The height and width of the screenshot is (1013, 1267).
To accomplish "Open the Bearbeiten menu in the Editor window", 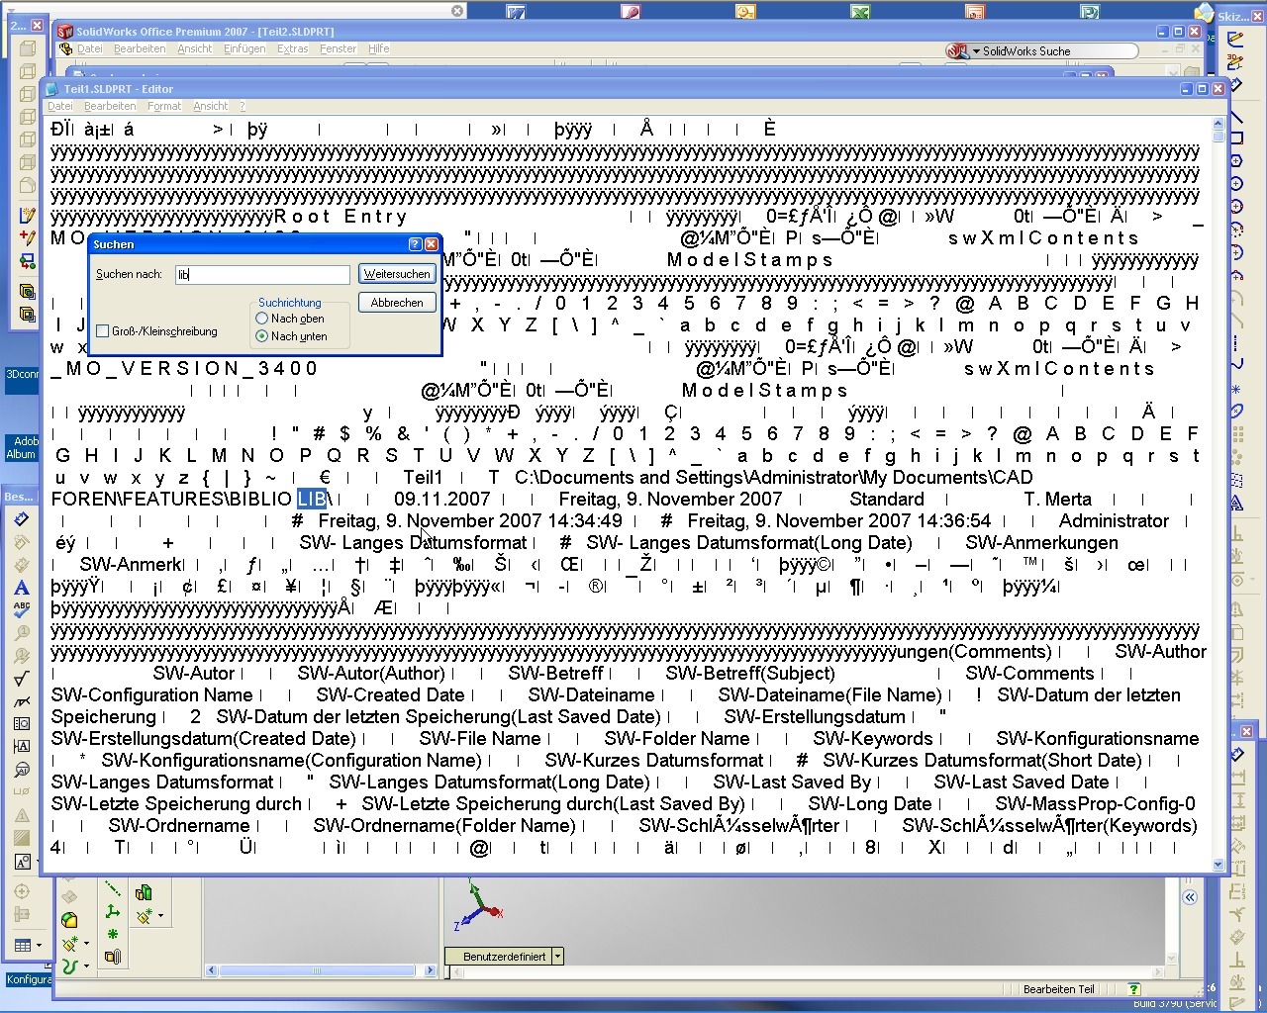I will coord(110,106).
